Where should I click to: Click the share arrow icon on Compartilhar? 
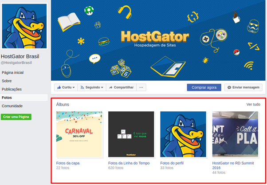click(111, 87)
